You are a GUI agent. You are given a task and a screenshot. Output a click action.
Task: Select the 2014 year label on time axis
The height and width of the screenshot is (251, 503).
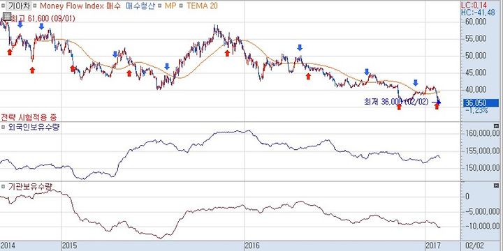(x=8, y=245)
